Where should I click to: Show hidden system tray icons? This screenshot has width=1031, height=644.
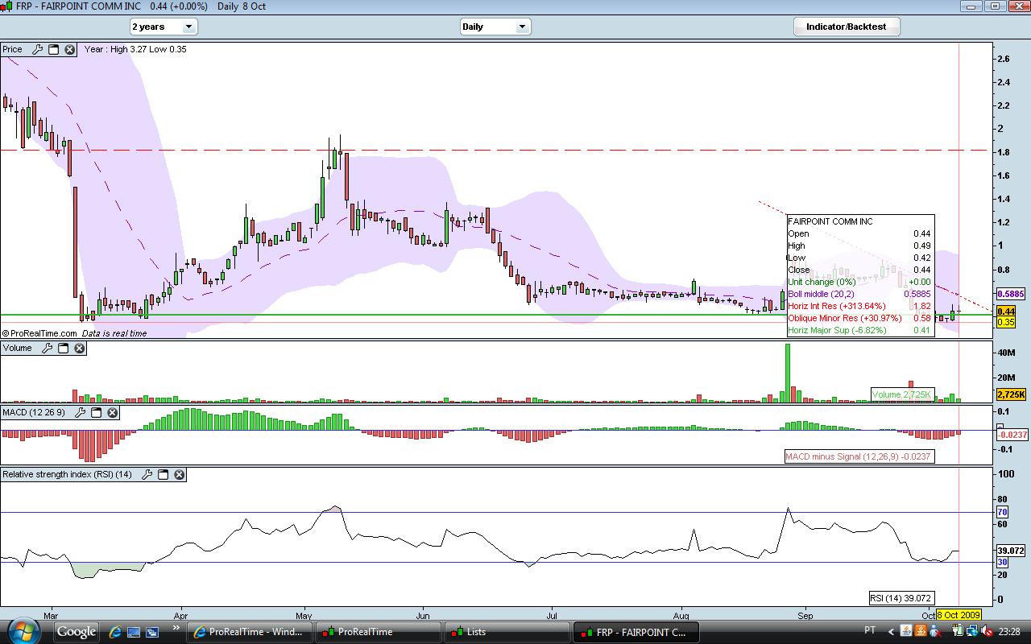point(890,631)
